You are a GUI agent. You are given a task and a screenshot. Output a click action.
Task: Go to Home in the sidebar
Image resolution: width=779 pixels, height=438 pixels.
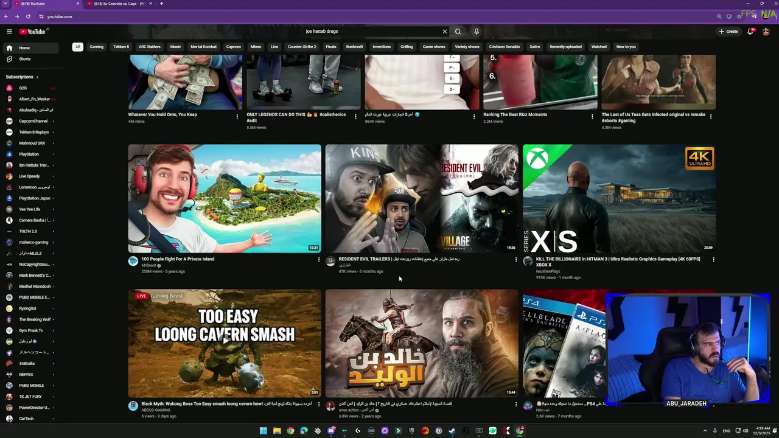[x=29, y=48]
